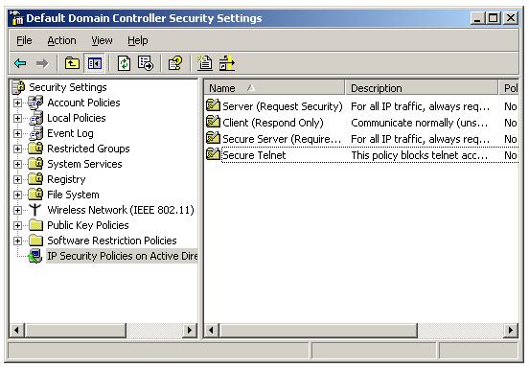Click the Account Policies node icon

(x=35, y=103)
